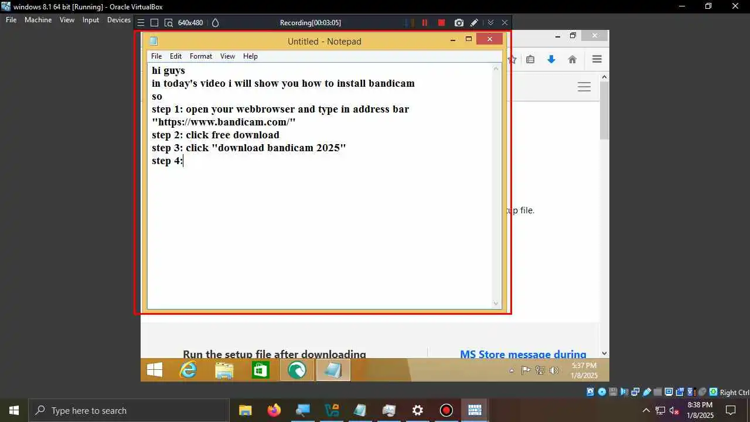750x422 pixels.
Task: Click the "hi guys" line in Notepad
Action: [168, 70]
